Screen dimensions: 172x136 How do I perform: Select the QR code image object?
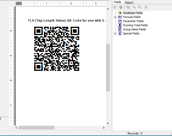tap(56, 49)
